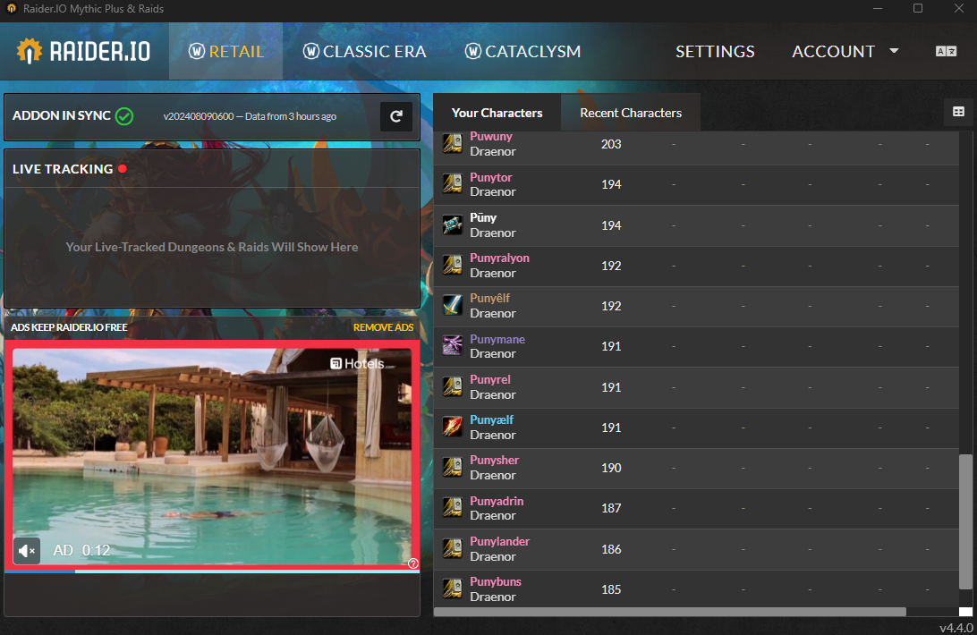Open the Punytor character name
This screenshot has height=635, width=977.
click(x=491, y=178)
